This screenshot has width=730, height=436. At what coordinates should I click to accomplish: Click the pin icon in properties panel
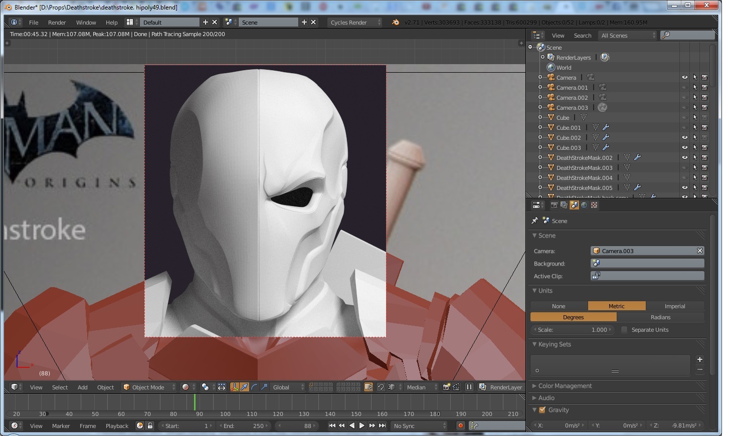coord(534,221)
